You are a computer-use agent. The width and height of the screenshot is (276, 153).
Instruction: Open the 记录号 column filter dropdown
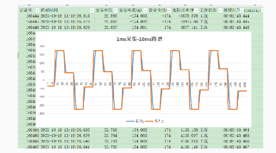[x=37, y=10]
